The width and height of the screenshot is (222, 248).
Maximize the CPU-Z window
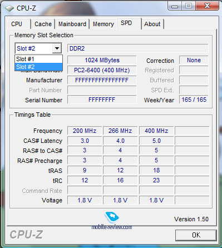point(188,6)
